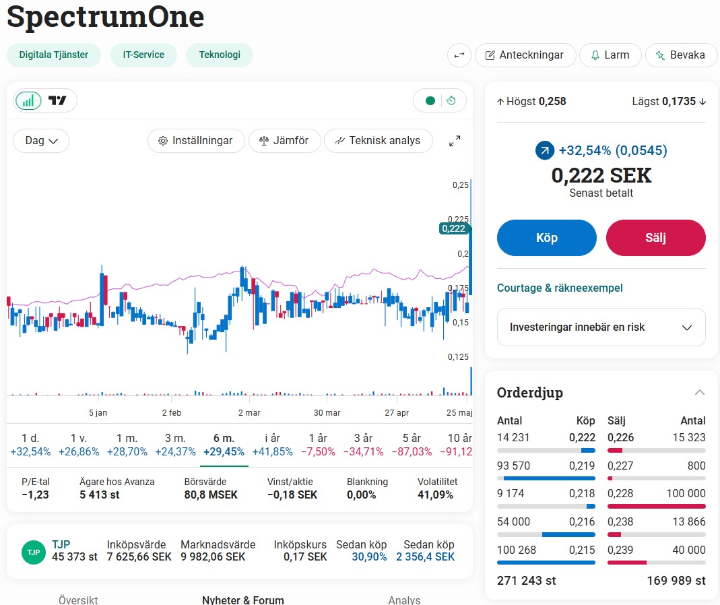Open Teknisk analys tools
The height and width of the screenshot is (605, 720).
pyautogui.click(x=379, y=141)
